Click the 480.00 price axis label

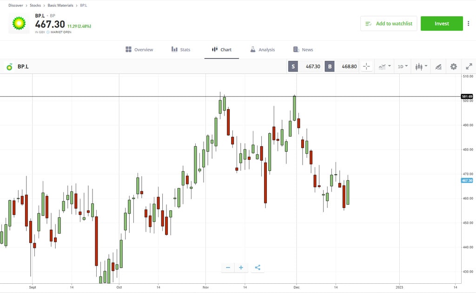(x=468, y=150)
